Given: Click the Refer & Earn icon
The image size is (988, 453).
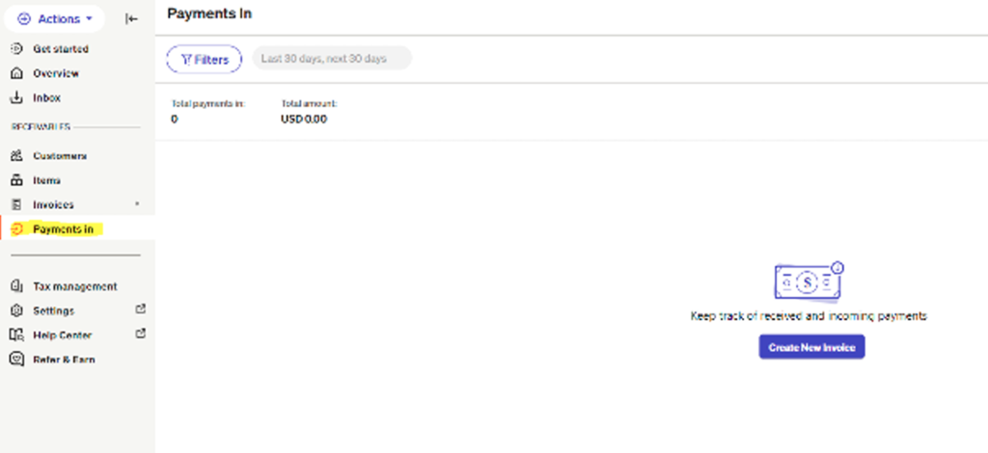Looking at the screenshot, I should click(16, 360).
